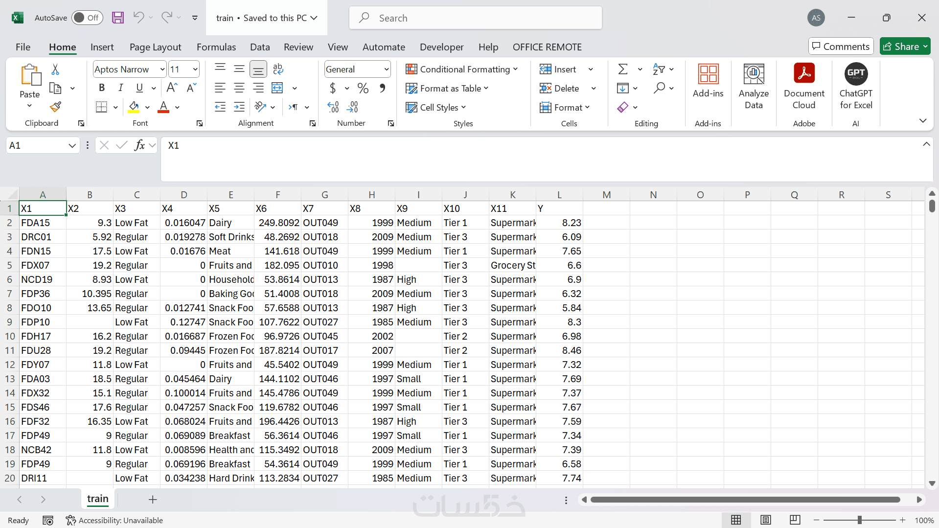Click the Undo arrow icon

pyautogui.click(x=138, y=18)
